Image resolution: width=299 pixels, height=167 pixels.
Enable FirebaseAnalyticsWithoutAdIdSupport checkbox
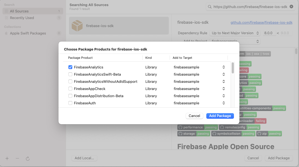pyautogui.click(x=70, y=81)
